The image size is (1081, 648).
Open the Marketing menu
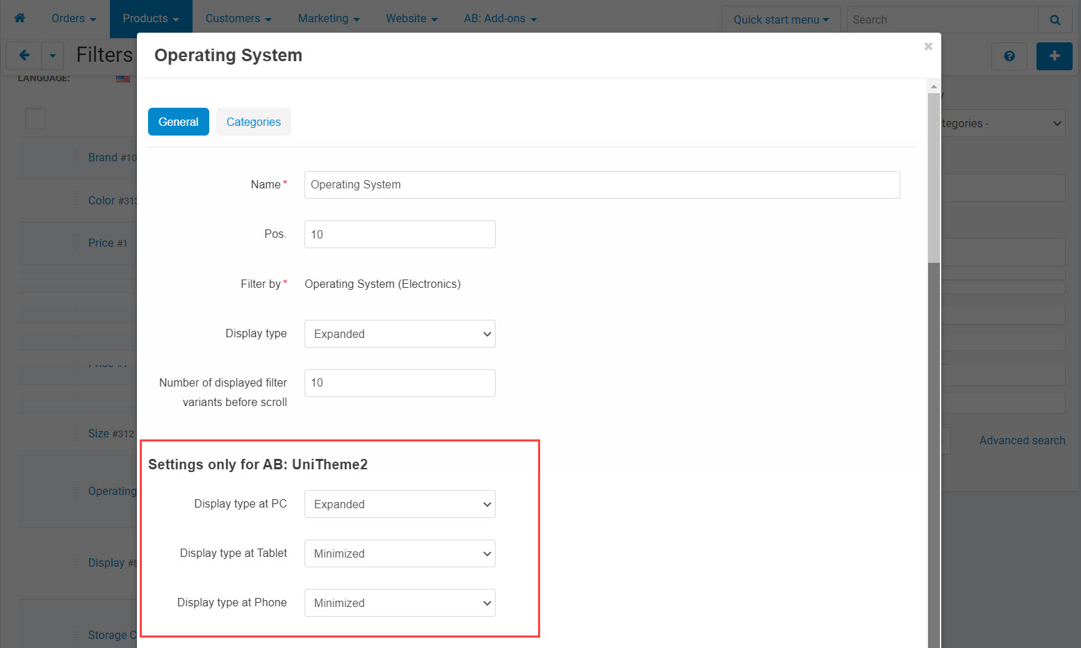[x=329, y=19]
